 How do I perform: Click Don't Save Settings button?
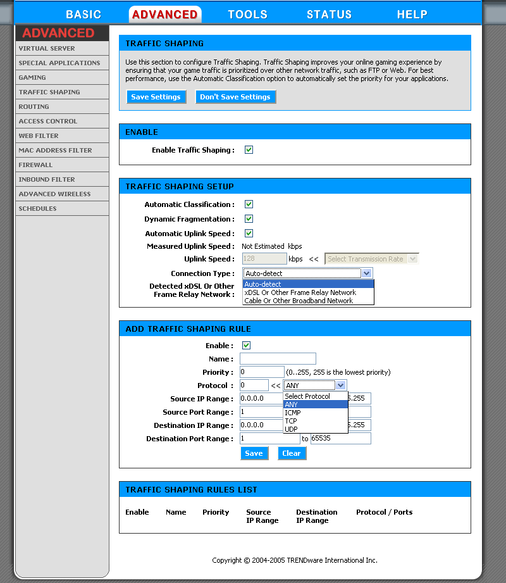pyautogui.click(x=235, y=97)
